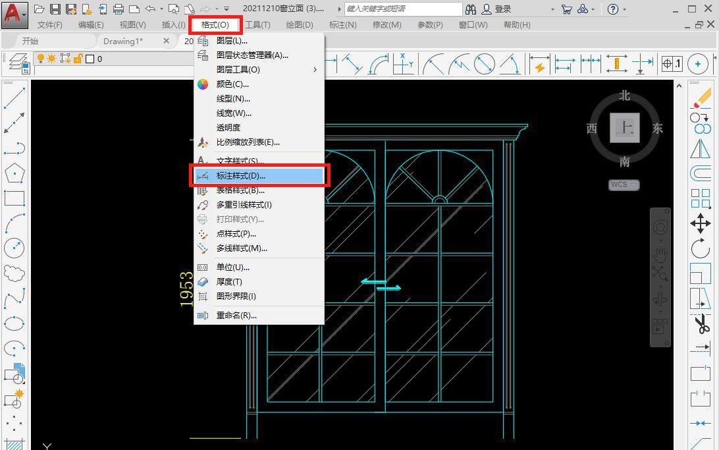Click the ViewCube 上 top face
The height and width of the screenshot is (450, 719).
[625, 128]
